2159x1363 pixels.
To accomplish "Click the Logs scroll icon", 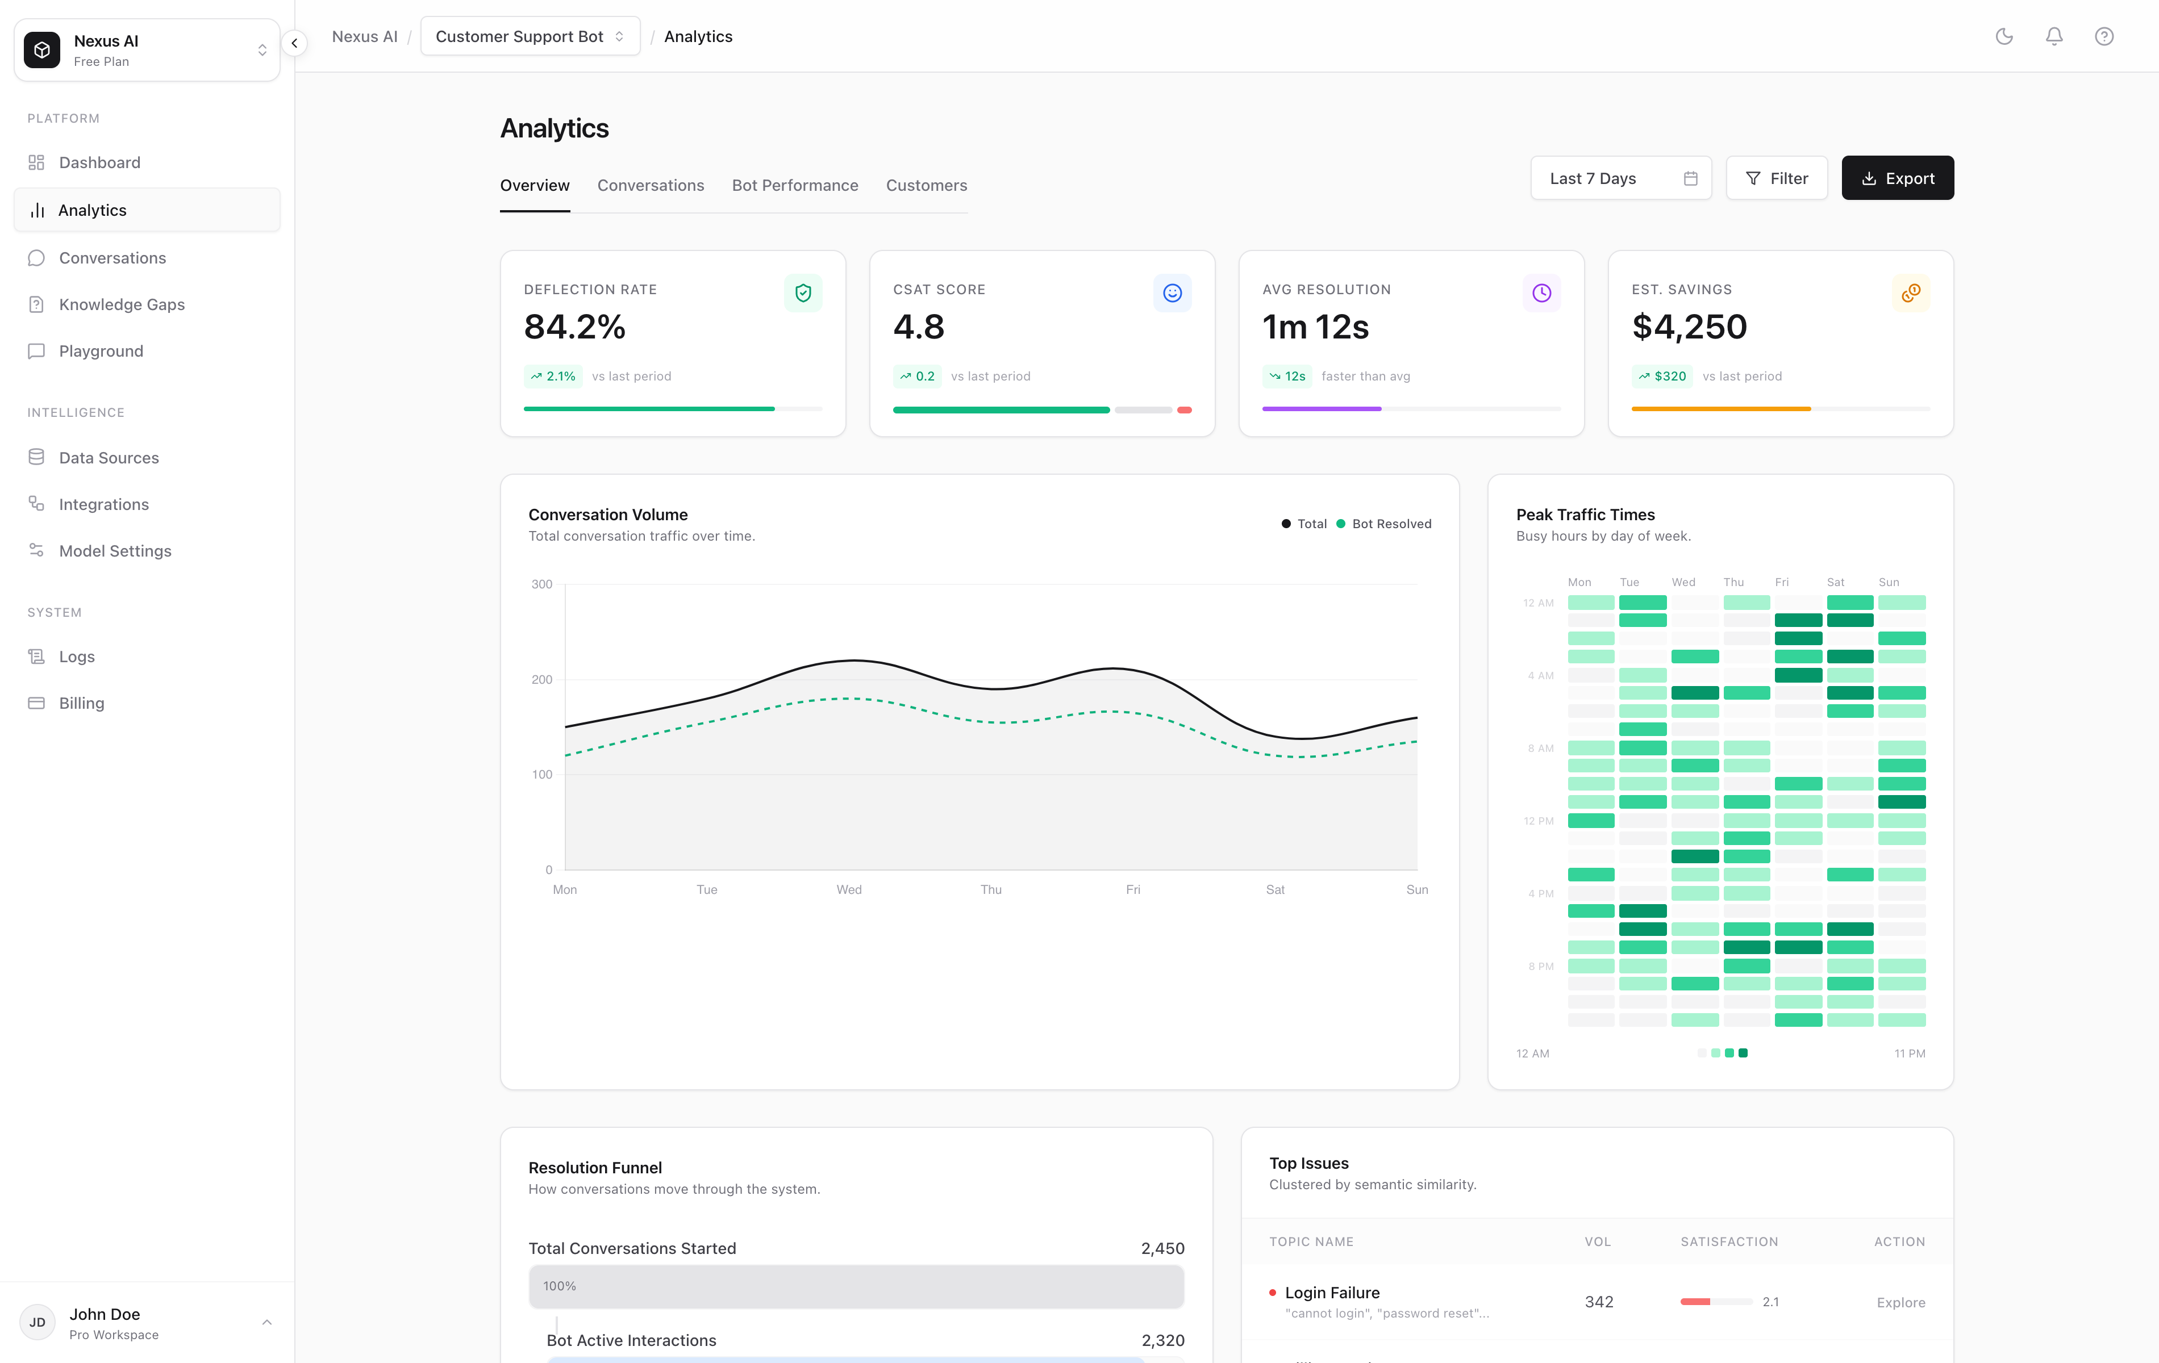I will click(36, 656).
